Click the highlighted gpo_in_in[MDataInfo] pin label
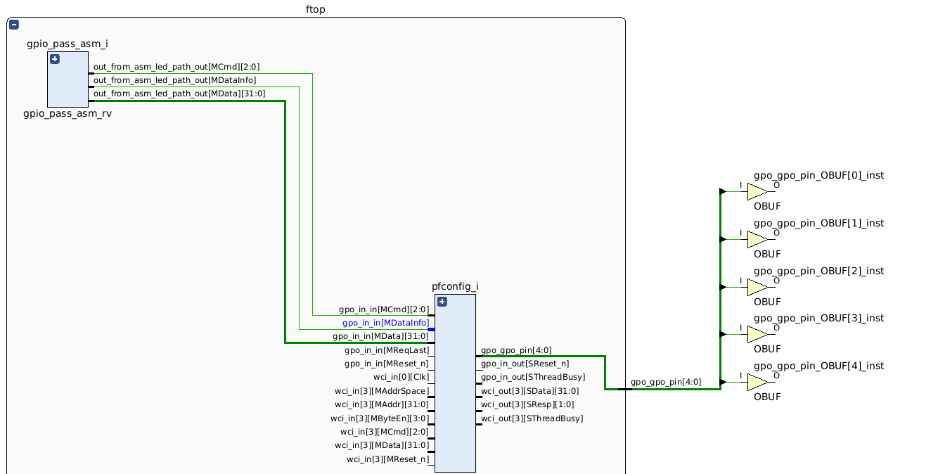Screen dimensions: 938x474 click(385, 323)
